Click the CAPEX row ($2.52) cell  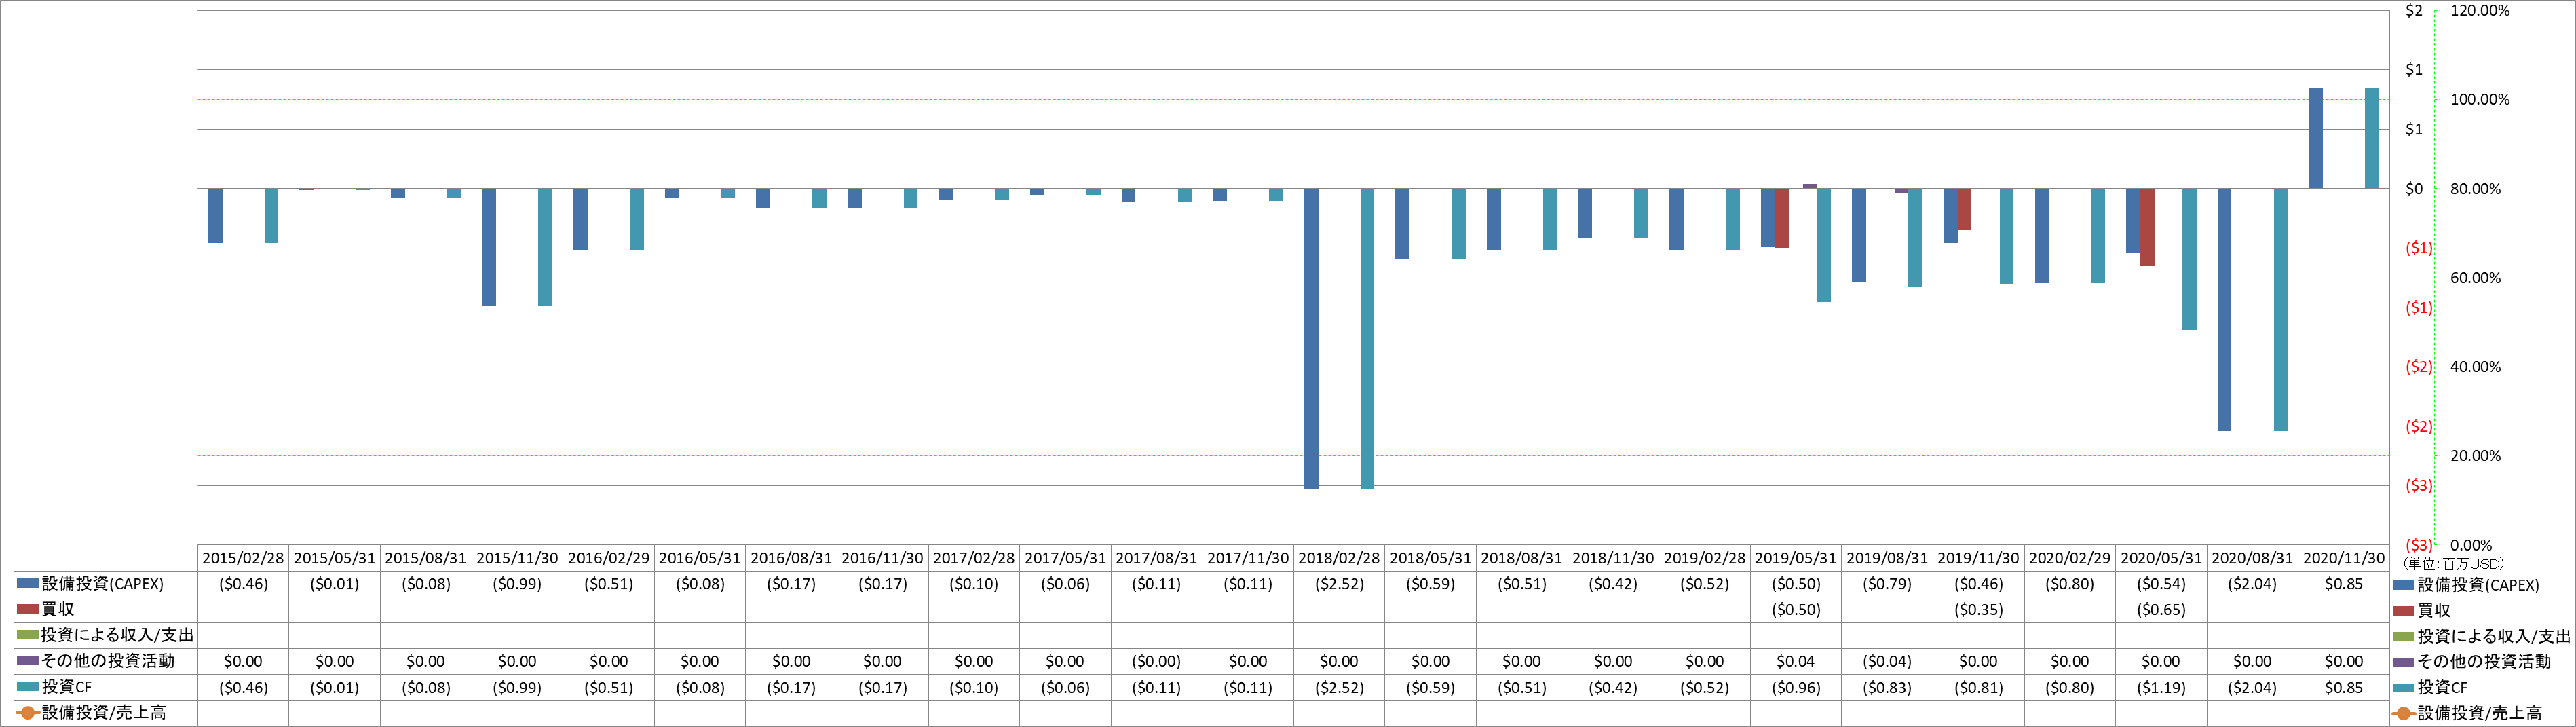pyautogui.click(x=1339, y=583)
